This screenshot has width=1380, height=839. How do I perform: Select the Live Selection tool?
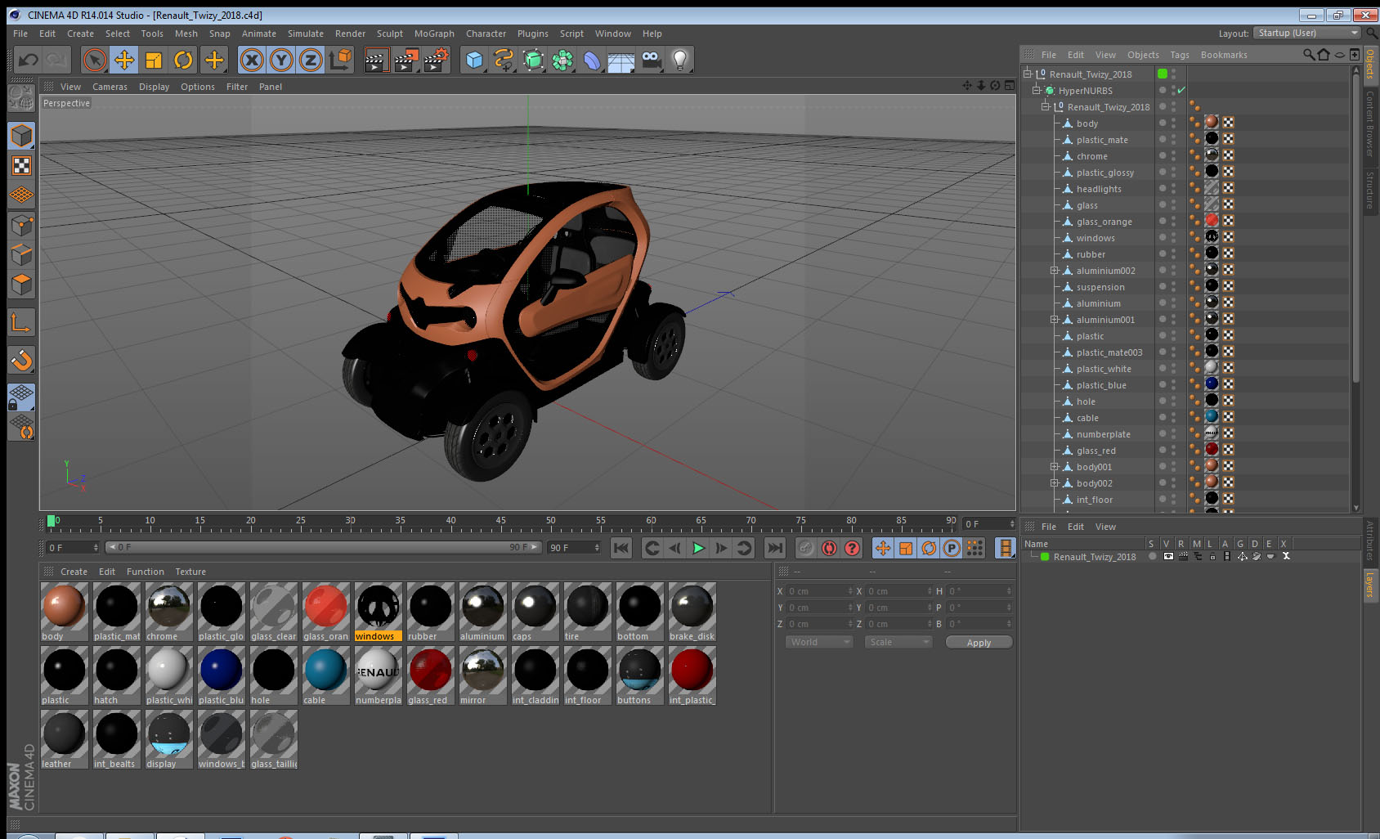coord(95,60)
